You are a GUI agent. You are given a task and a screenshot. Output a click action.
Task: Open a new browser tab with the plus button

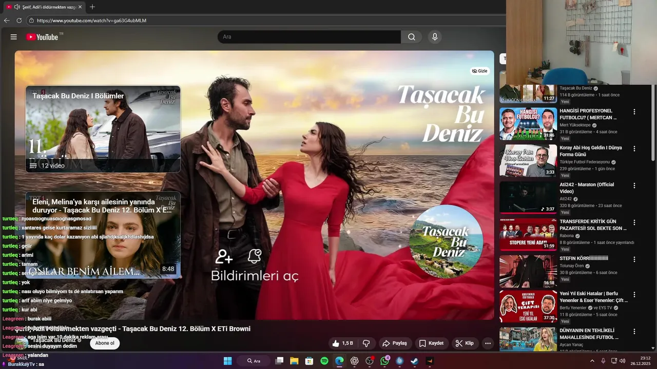(x=92, y=7)
